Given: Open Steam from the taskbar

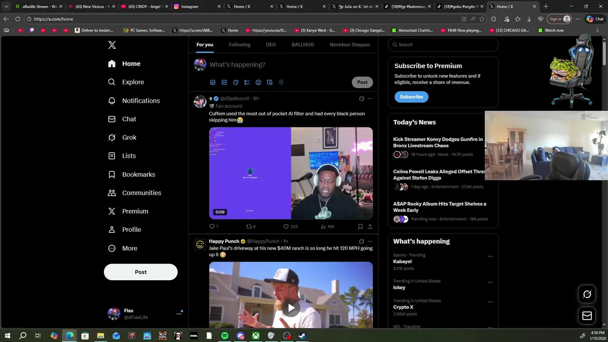Looking at the screenshot, I should (x=302, y=336).
